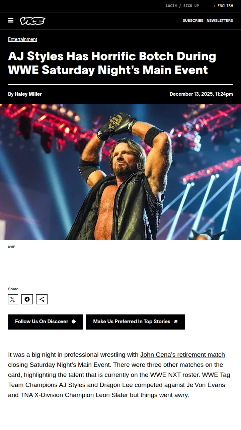Click the Top Stories external link icon
241x430 pixels.
[176, 321]
